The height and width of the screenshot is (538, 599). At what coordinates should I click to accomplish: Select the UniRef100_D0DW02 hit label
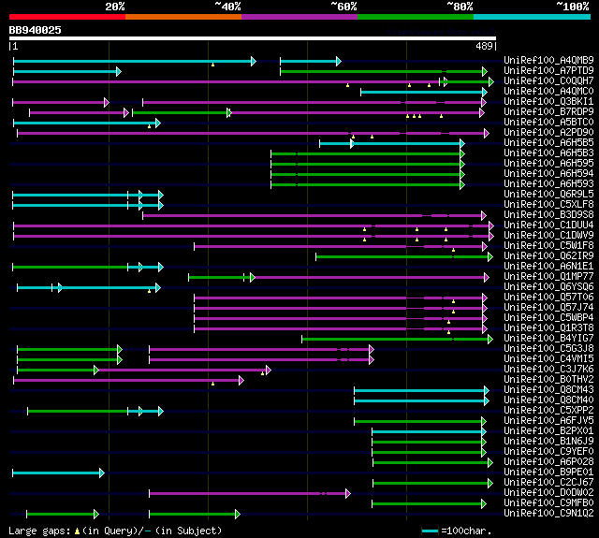tap(548, 493)
